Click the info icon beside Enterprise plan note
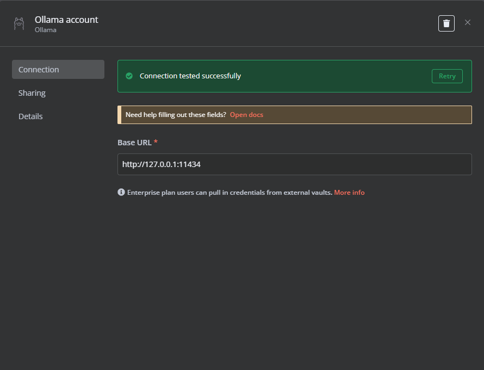This screenshot has height=370, width=484. click(121, 192)
